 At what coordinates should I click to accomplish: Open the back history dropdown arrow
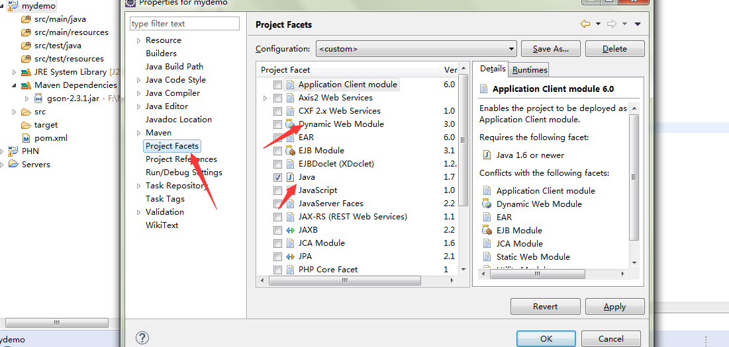[598, 24]
